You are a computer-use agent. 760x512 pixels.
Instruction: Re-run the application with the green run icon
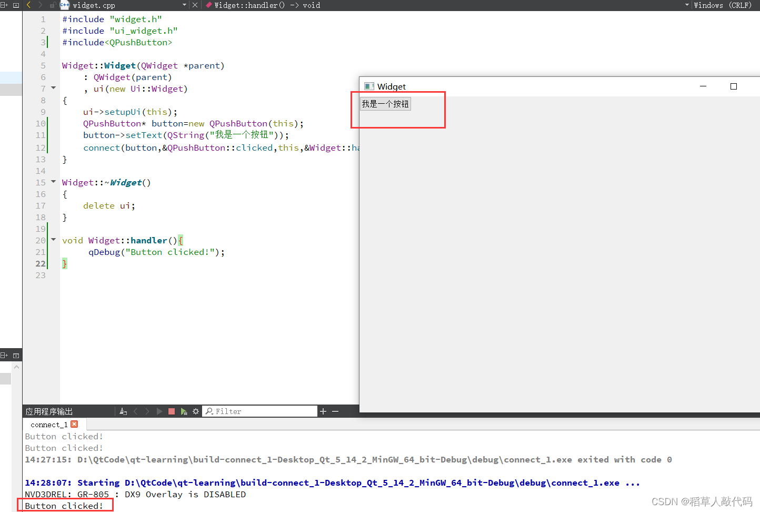[183, 411]
